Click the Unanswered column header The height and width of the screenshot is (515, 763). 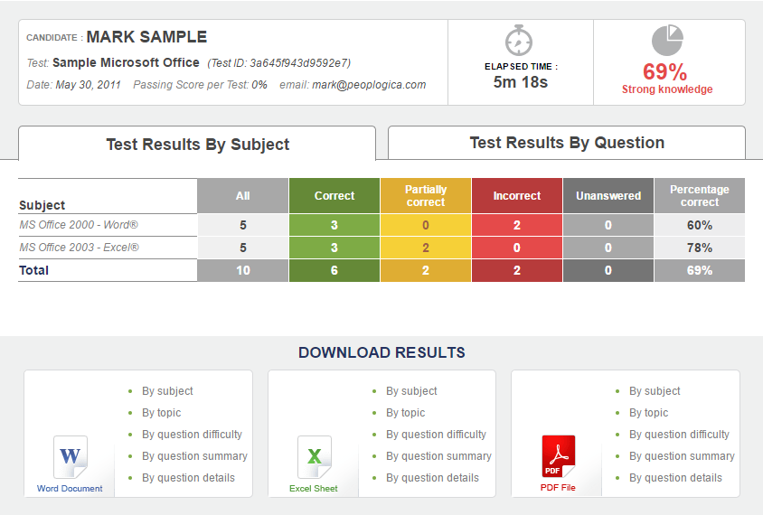pyautogui.click(x=608, y=195)
